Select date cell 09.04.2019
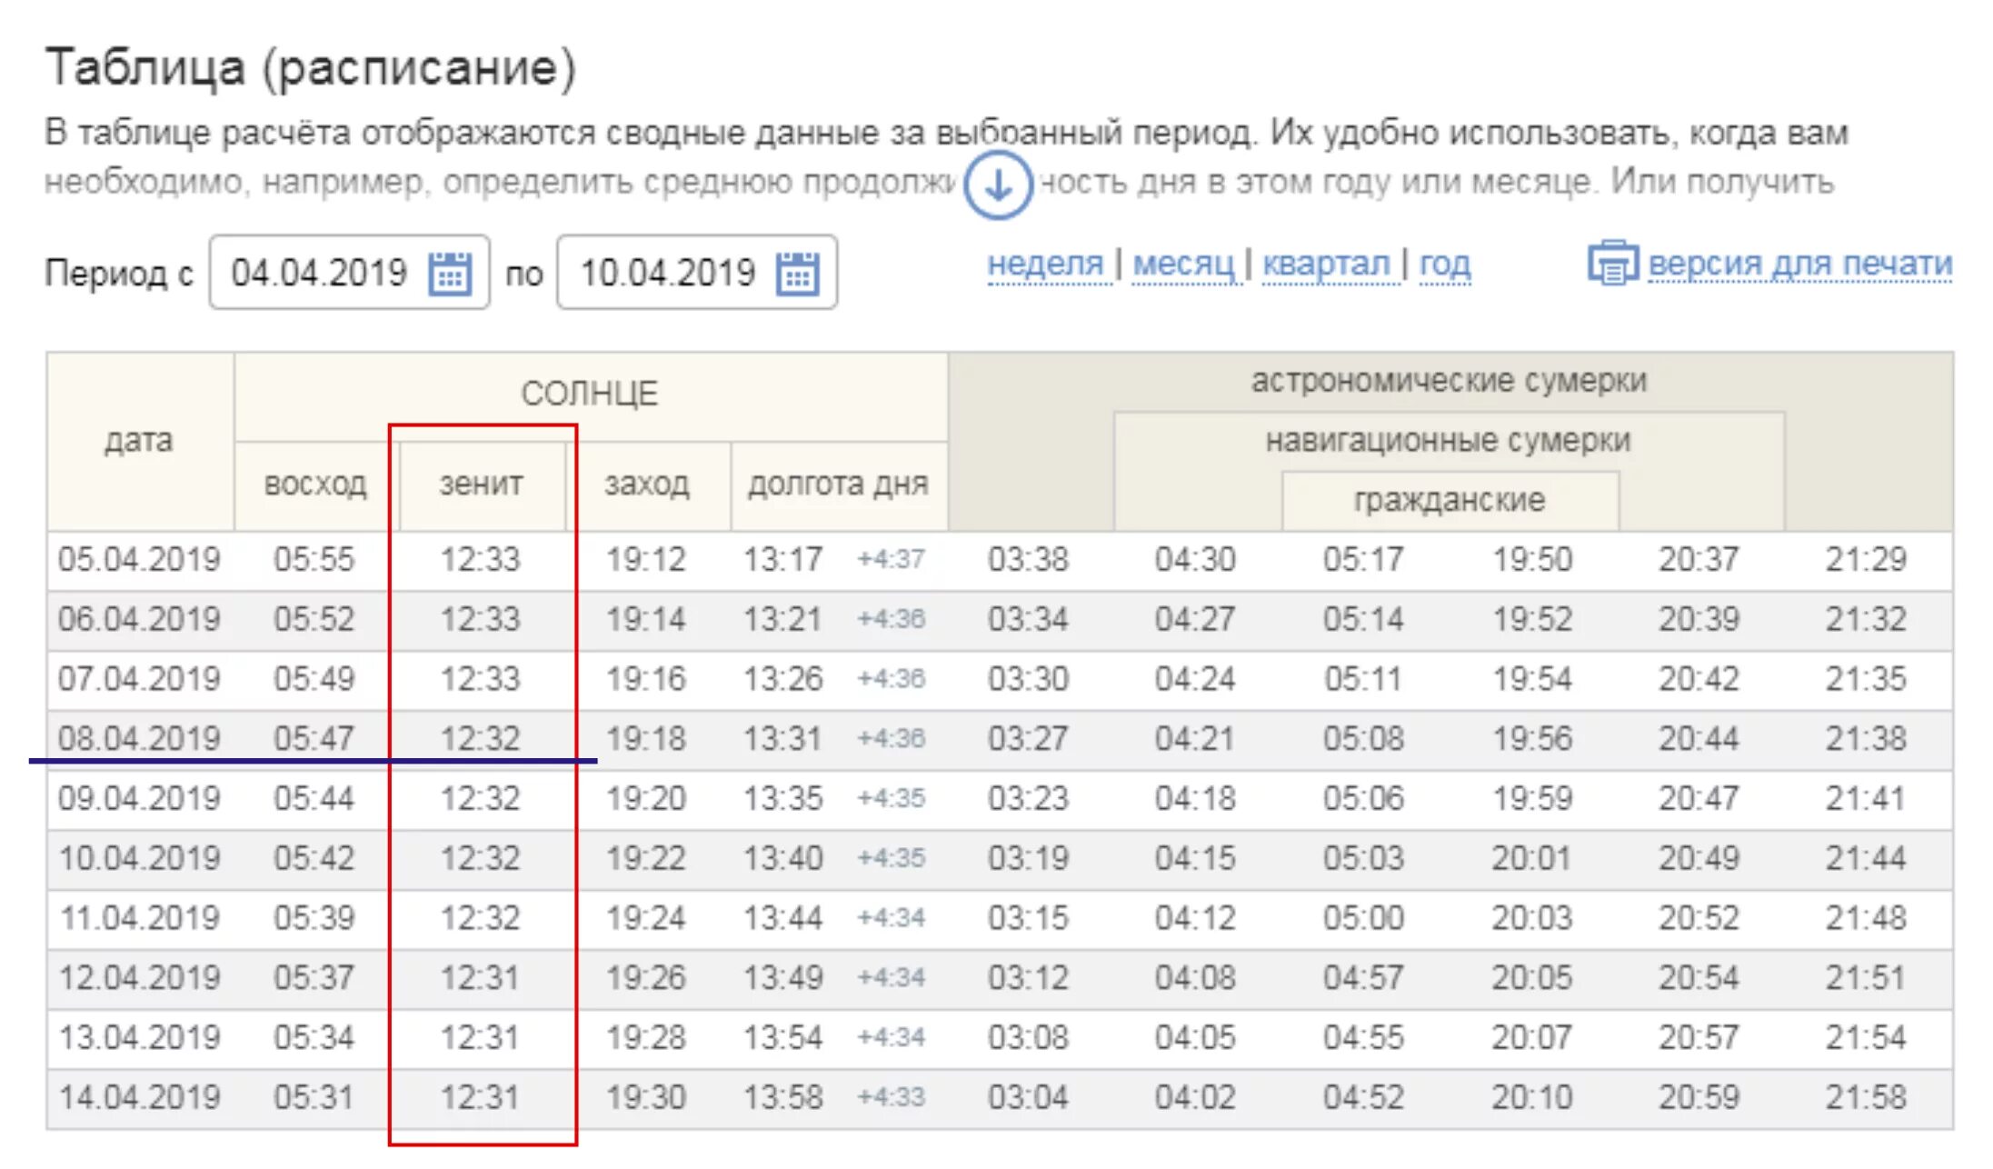This screenshot has width=1993, height=1169. click(x=139, y=798)
